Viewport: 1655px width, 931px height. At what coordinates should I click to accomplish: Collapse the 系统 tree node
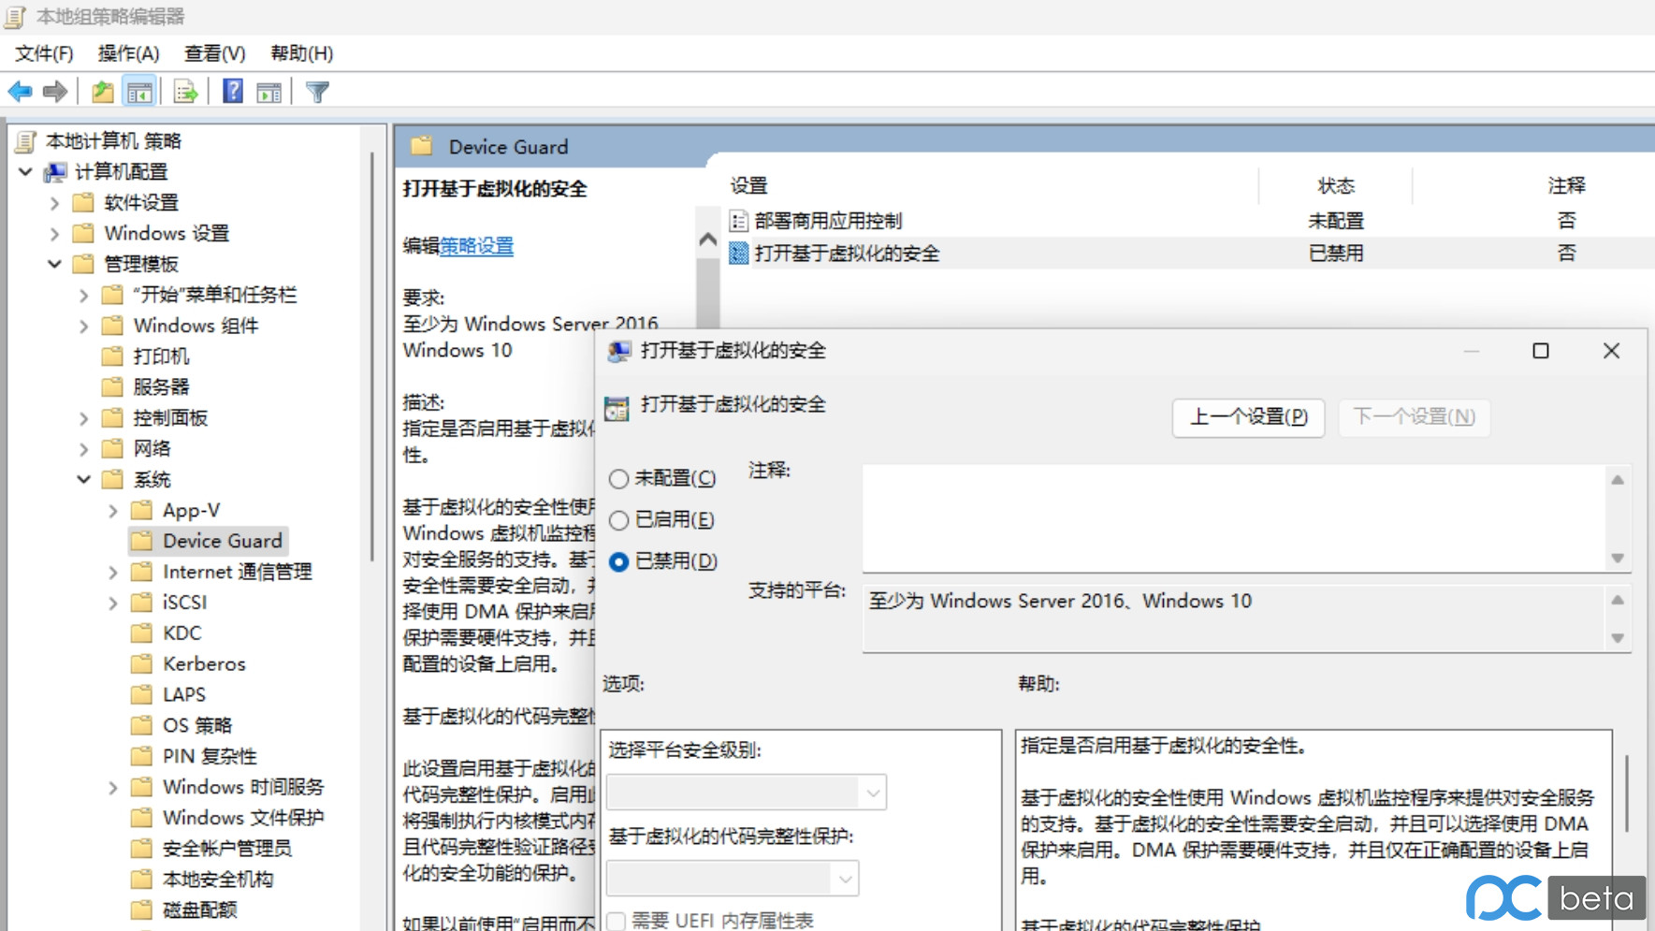[x=83, y=480]
